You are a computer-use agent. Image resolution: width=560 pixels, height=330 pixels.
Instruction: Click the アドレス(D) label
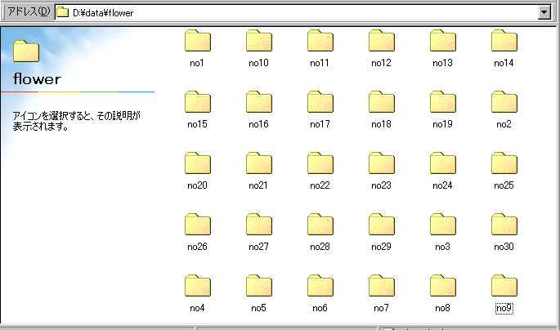29,11
